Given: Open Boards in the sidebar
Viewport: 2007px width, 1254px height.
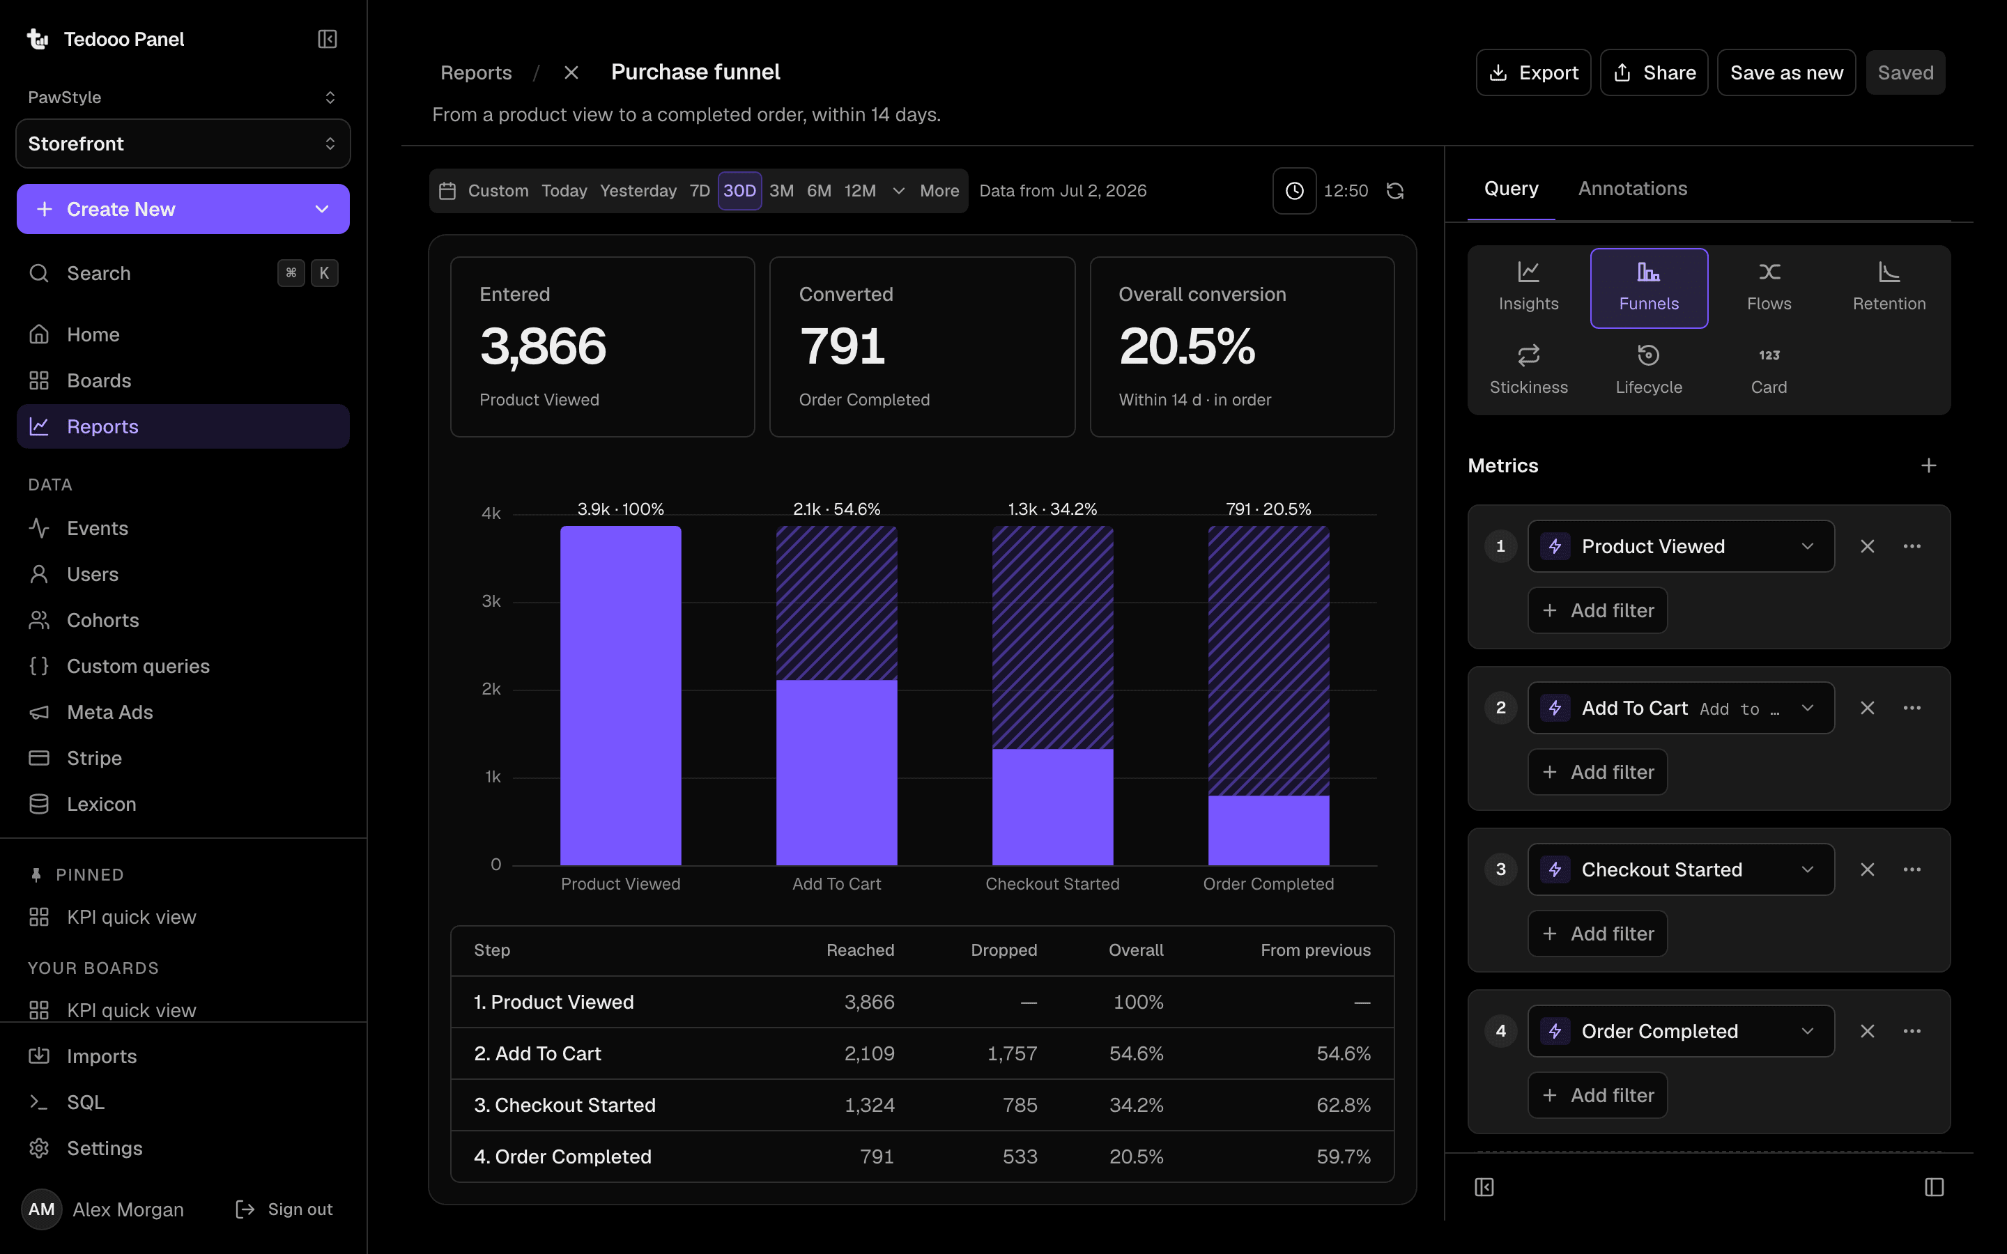Looking at the screenshot, I should (183, 380).
